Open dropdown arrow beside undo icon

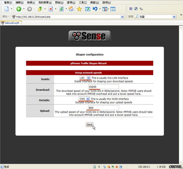[100, 9]
